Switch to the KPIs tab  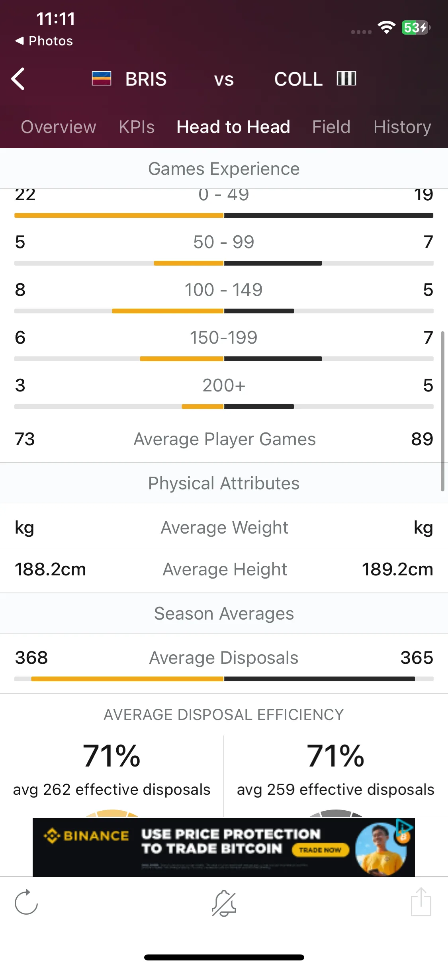coord(137,127)
